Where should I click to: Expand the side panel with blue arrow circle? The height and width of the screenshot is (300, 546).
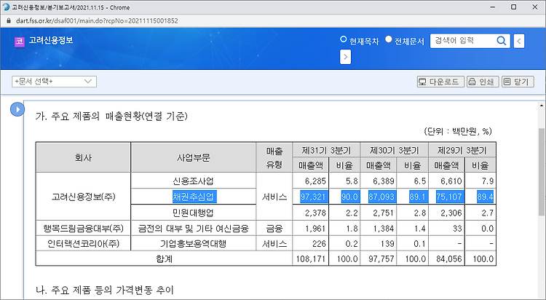pyautogui.click(x=17, y=109)
